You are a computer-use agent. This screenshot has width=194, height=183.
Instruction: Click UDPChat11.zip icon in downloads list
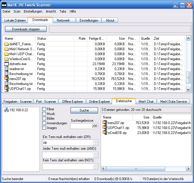[6, 88]
